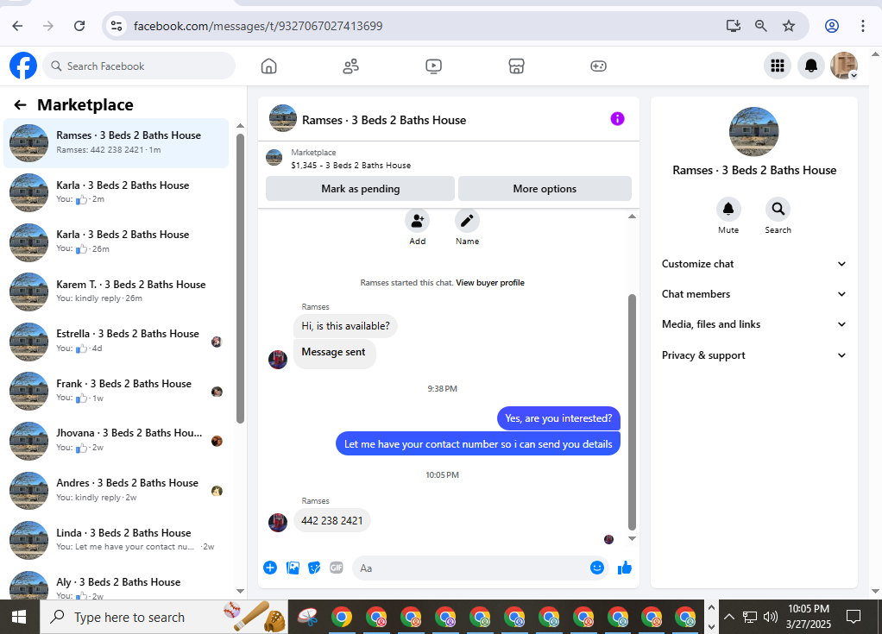Screen dimensions: 882x634
Task: Click the Windows Start button
Action: tap(19, 617)
